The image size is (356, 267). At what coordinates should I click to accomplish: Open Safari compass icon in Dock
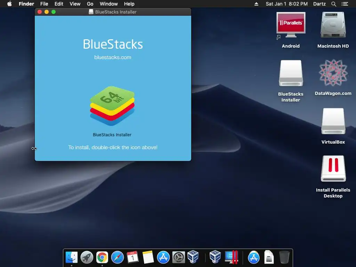click(x=118, y=257)
